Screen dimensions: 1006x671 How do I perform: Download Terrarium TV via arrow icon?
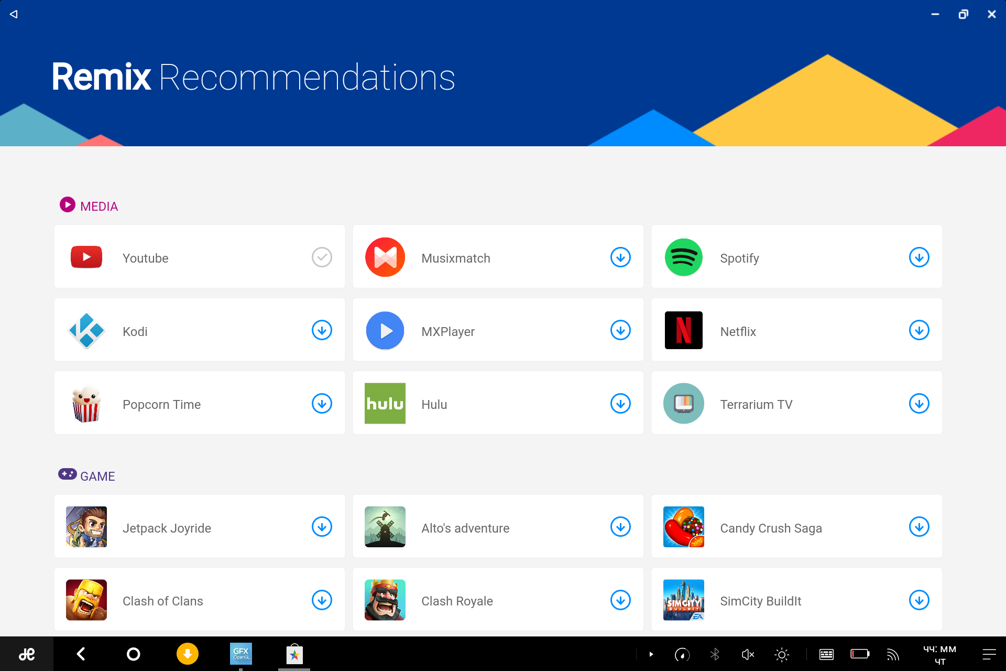click(919, 404)
